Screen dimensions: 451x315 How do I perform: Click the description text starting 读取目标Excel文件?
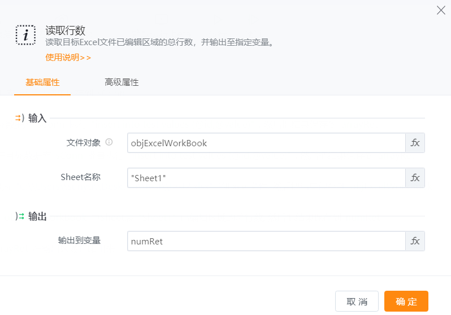pyautogui.click(x=160, y=42)
